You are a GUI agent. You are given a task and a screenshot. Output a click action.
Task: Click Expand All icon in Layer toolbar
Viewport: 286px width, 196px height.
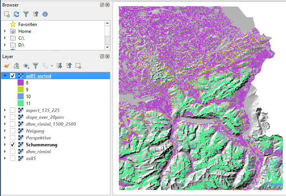[x=59, y=66]
